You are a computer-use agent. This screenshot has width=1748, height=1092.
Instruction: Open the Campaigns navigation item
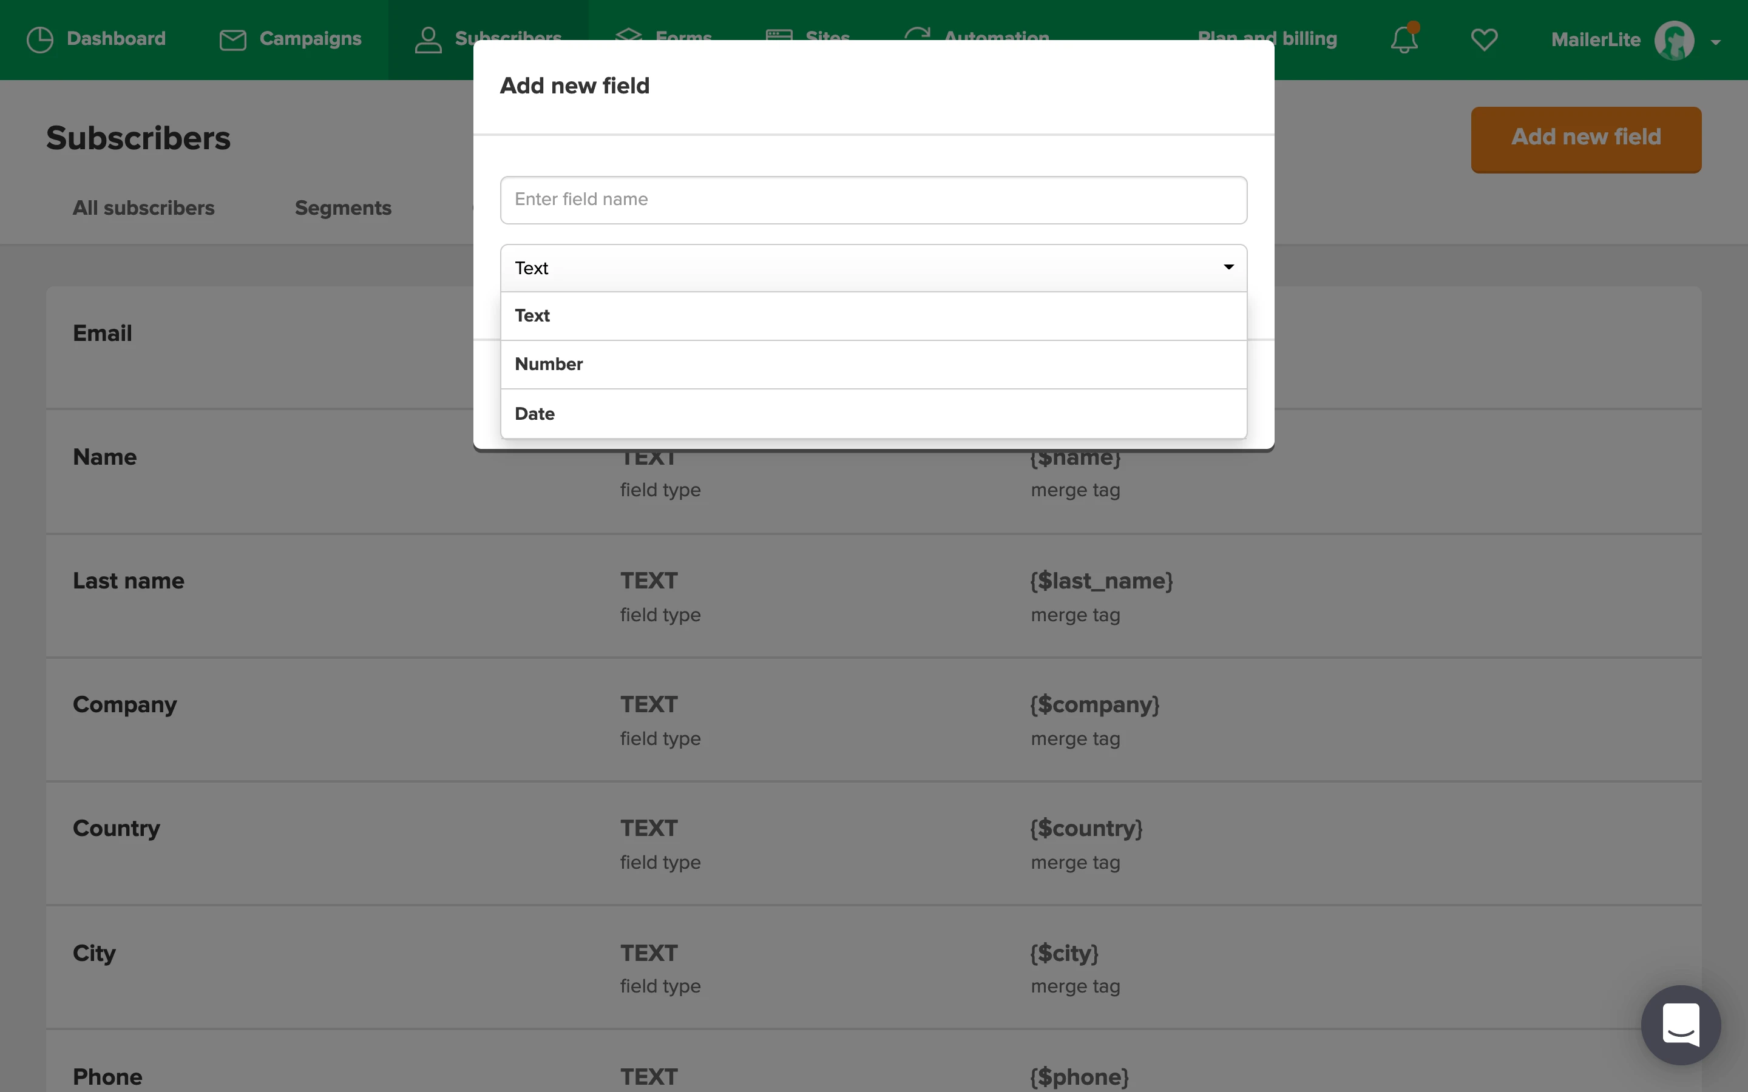(310, 39)
